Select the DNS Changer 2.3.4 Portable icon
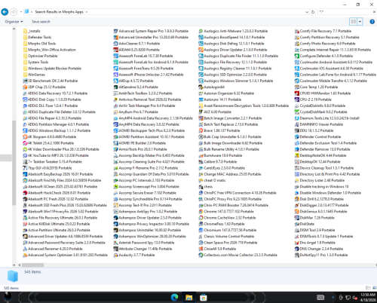The width and height of the screenshot is (377, 303). click(297, 249)
